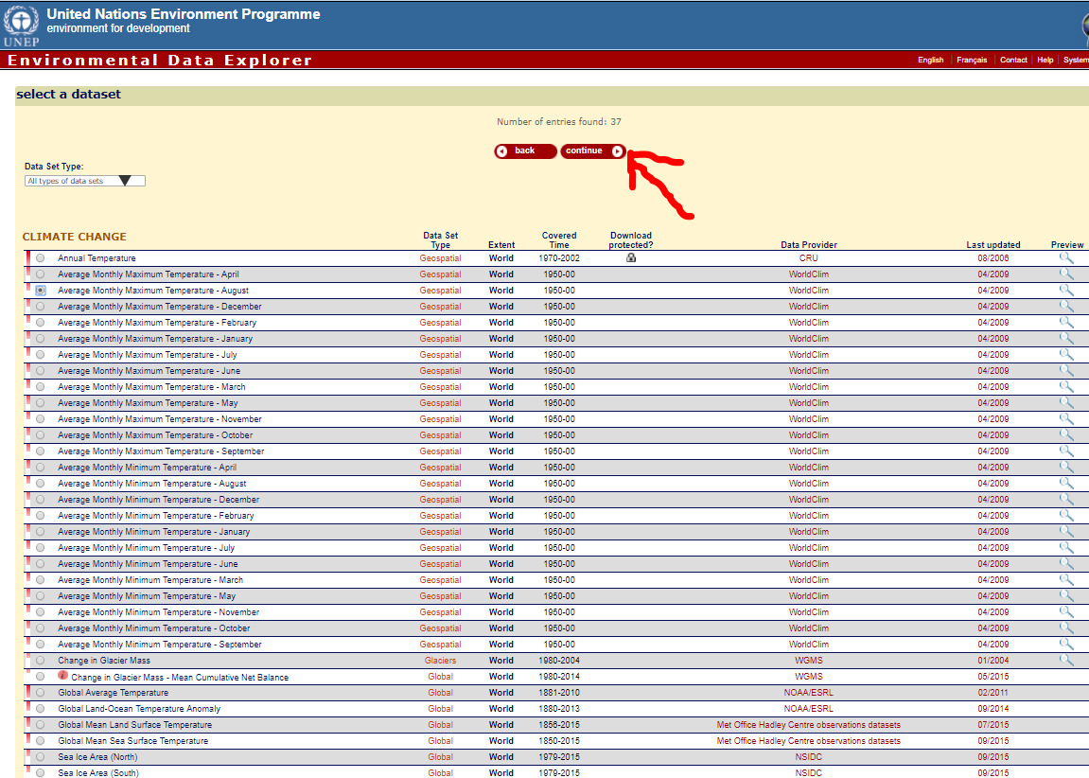This screenshot has width=1089, height=778.
Task: Open the Data Set Type dropdown
Action: click(85, 181)
